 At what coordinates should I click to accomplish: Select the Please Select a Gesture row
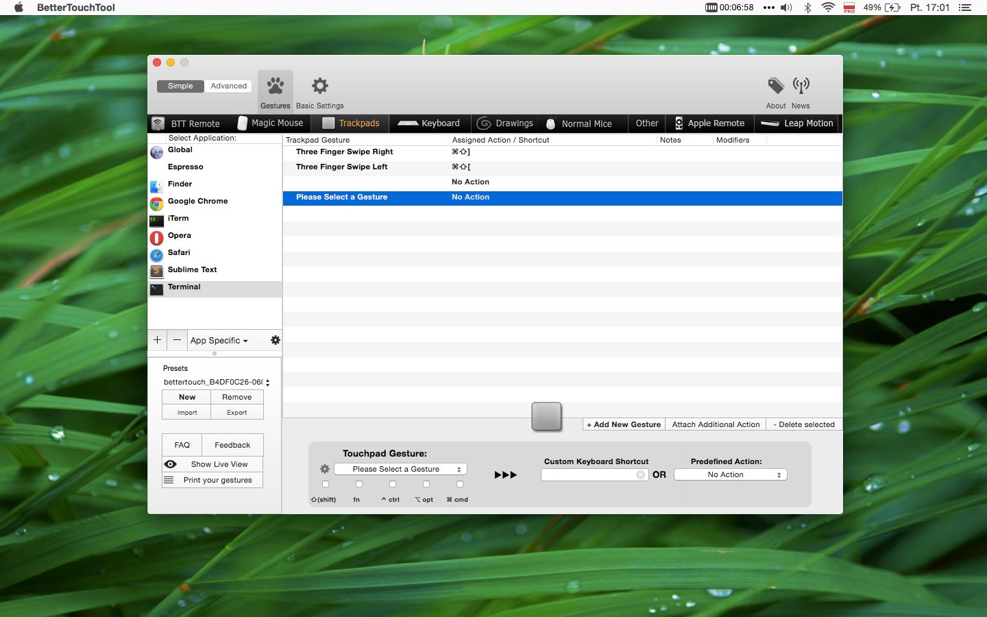(x=562, y=197)
